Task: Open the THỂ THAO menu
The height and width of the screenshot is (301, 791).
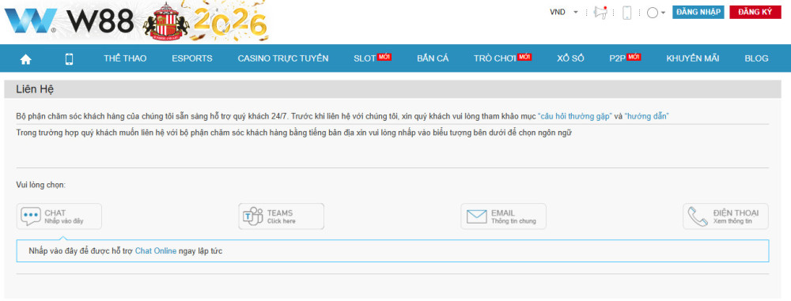Action: click(x=125, y=58)
